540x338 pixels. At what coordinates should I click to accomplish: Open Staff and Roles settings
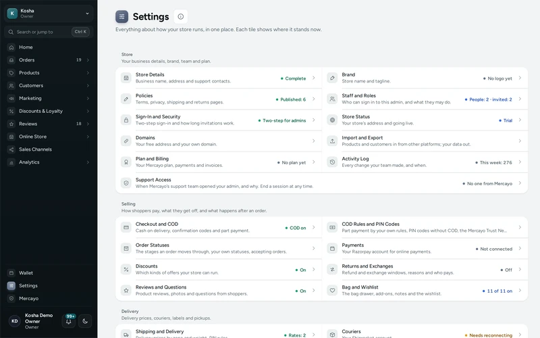click(425, 99)
